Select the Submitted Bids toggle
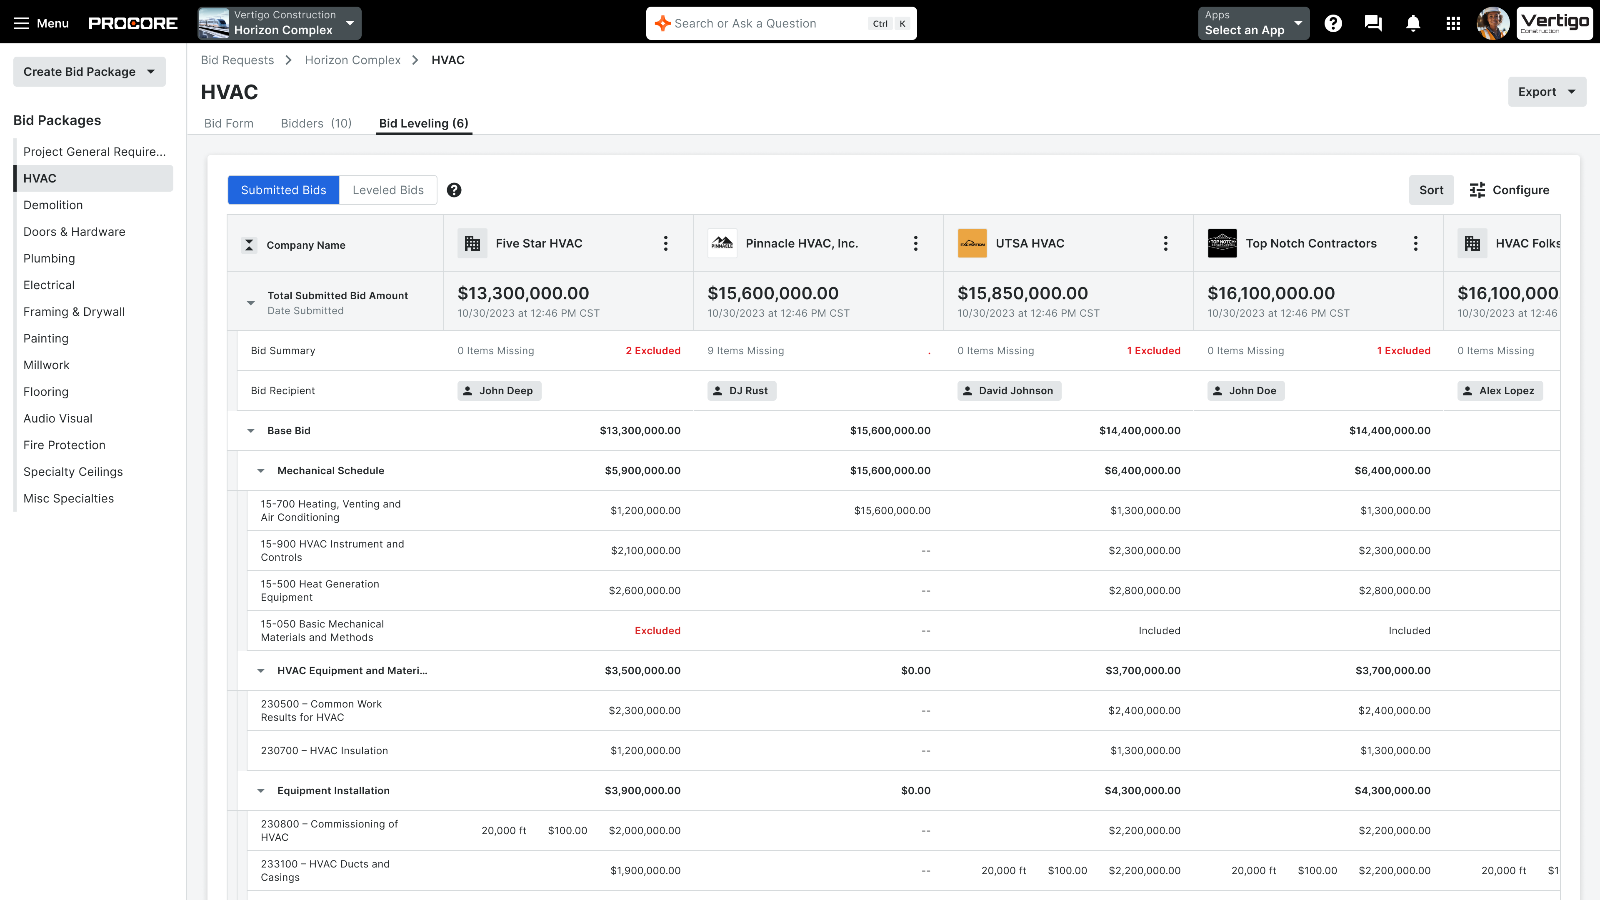The image size is (1600, 900). (x=283, y=190)
